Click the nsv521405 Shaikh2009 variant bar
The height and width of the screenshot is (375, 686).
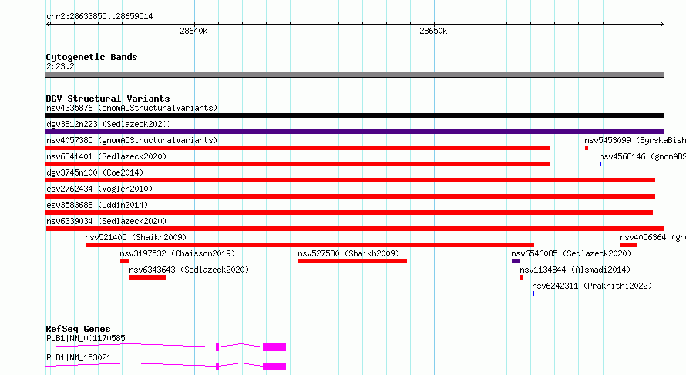(310, 245)
